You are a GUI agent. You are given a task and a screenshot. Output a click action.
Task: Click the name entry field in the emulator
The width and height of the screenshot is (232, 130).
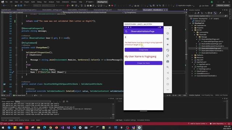(144, 37)
